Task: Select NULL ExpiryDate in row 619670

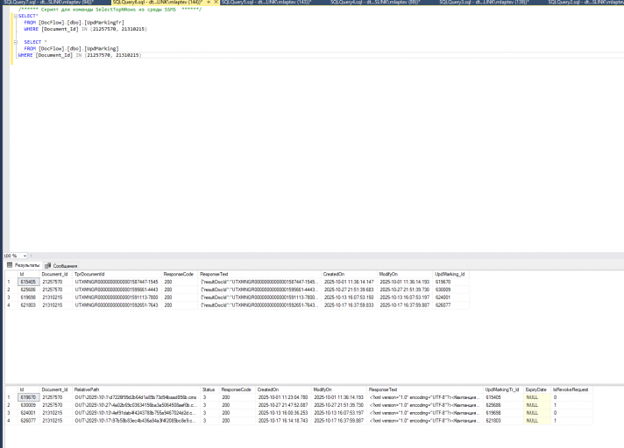Action: 537,397
